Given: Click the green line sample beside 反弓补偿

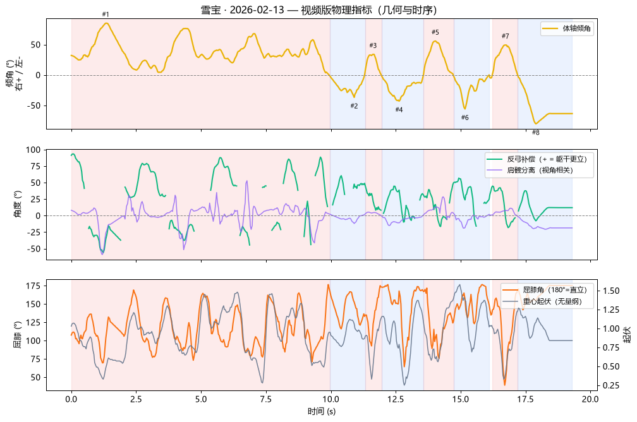Looking at the screenshot, I should tap(495, 159).
